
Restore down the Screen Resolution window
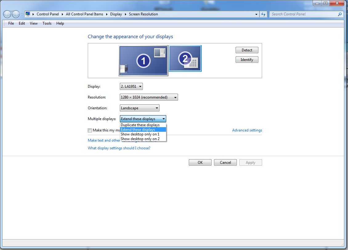(x=326, y=3)
